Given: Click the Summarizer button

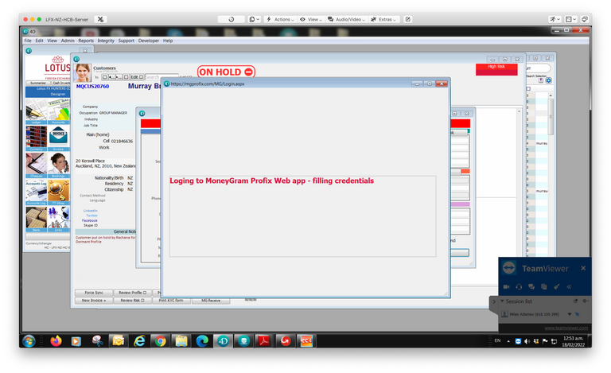Looking at the screenshot, I should click(x=38, y=83).
